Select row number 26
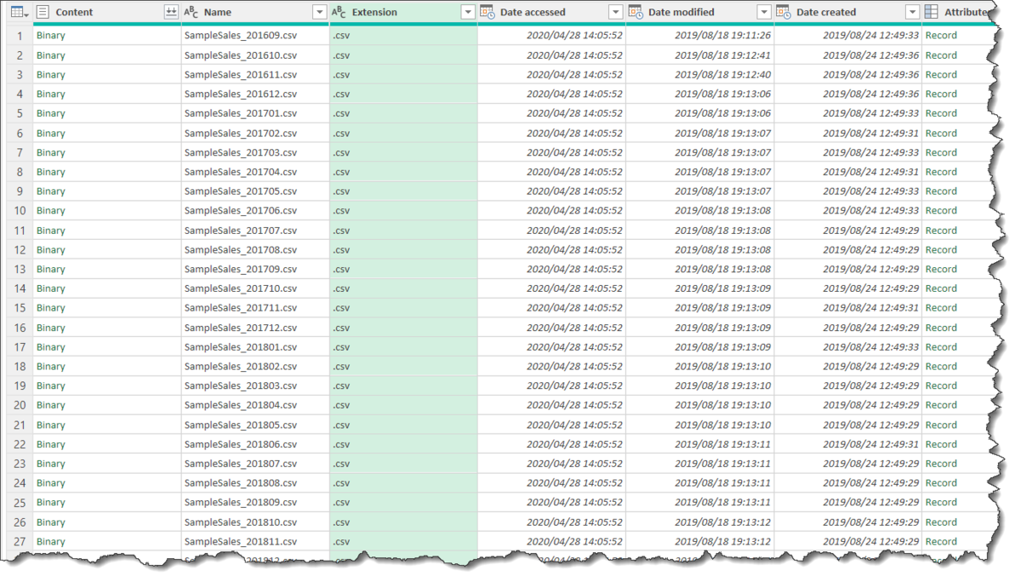Viewport: 1021px width, 582px height. click(20, 522)
